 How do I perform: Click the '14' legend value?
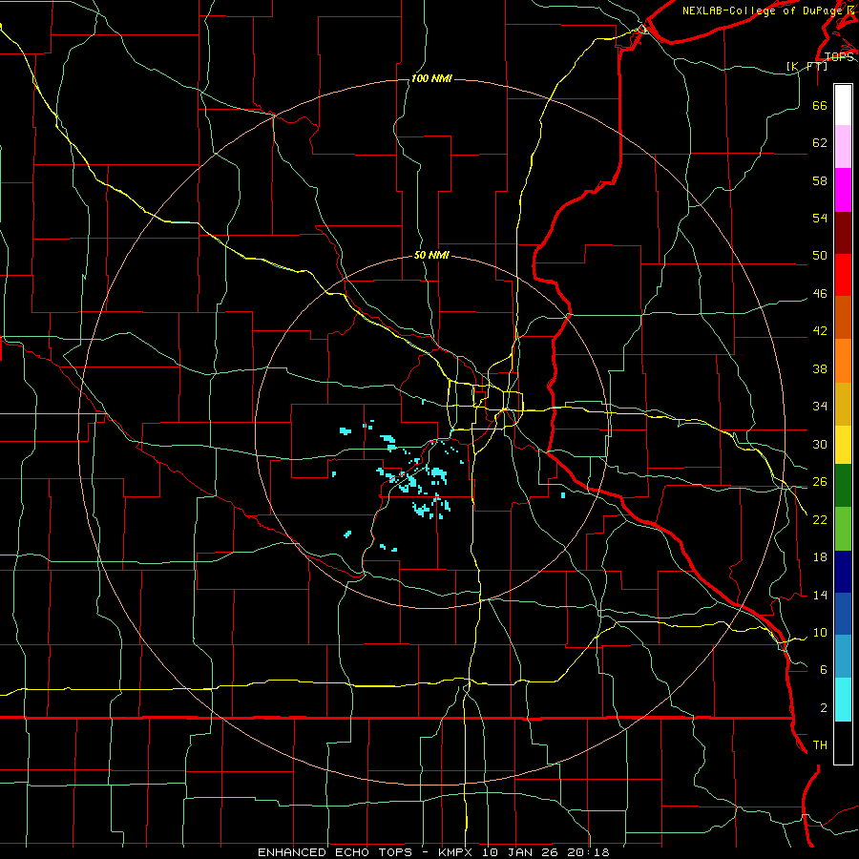pyautogui.click(x=820, y=596)
